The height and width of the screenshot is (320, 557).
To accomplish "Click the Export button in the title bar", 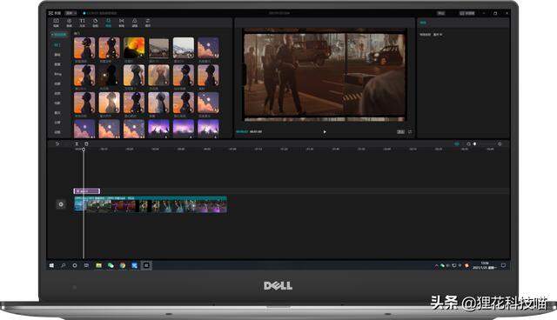I will 467,13.
